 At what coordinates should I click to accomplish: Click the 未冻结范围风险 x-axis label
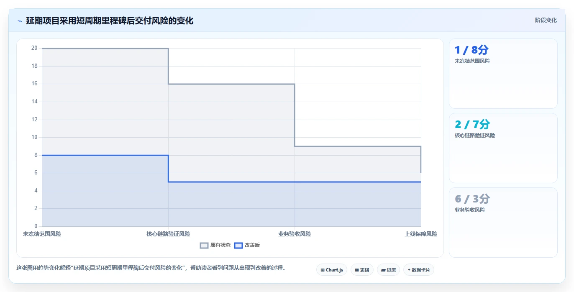click(x=42, y=234)
